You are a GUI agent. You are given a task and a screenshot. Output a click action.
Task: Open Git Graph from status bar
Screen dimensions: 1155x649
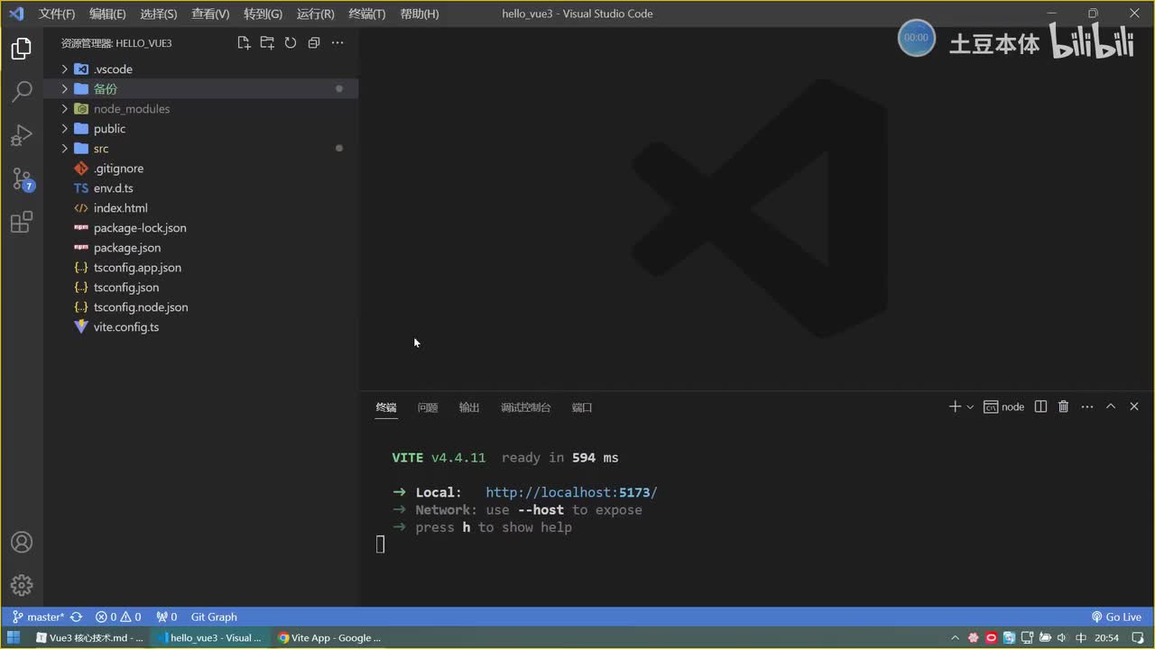pos(214,617)
